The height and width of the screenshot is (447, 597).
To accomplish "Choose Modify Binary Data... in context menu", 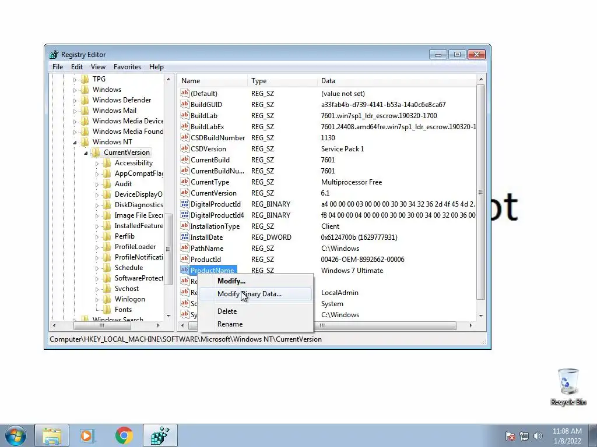I will 255,294.
